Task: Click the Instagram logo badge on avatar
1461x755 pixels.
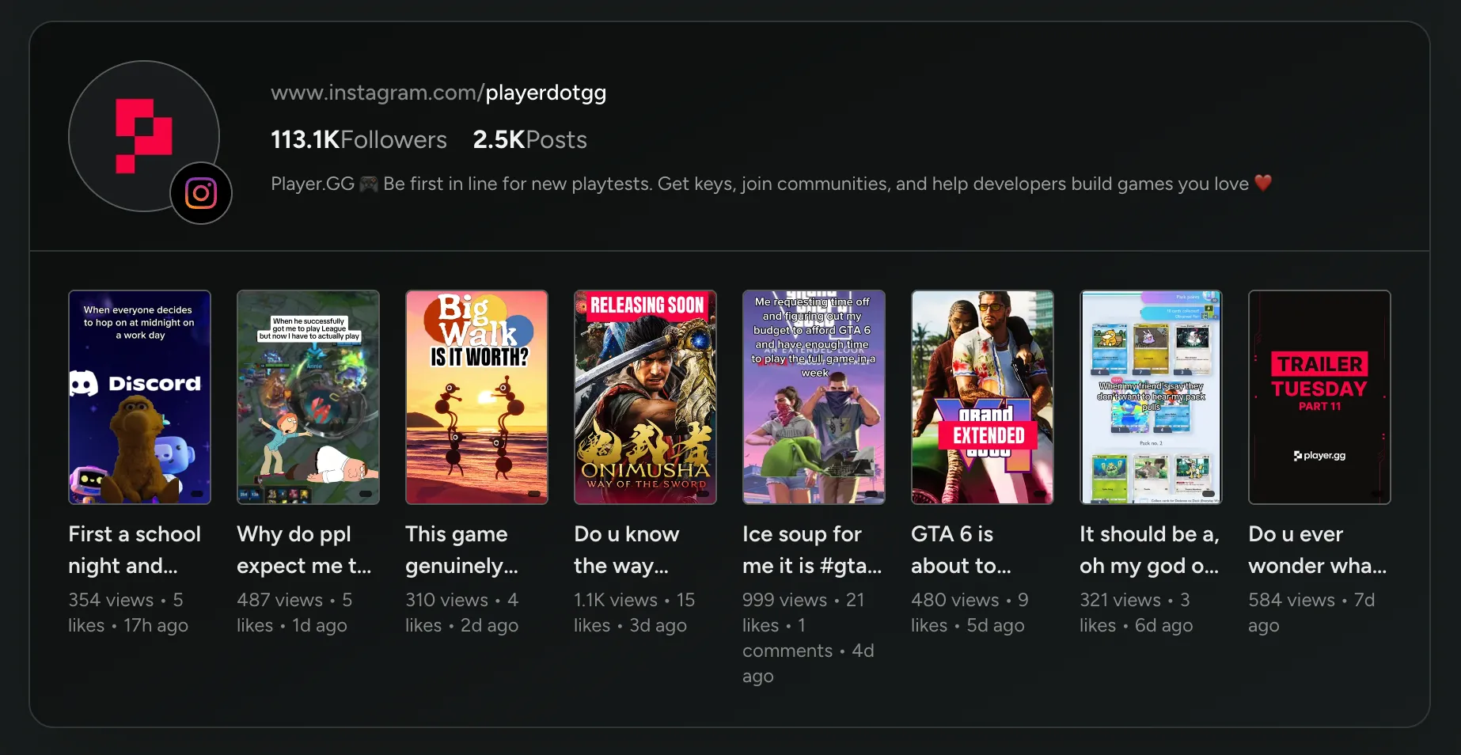Action: pyautogui.click(x=201, y=193)
